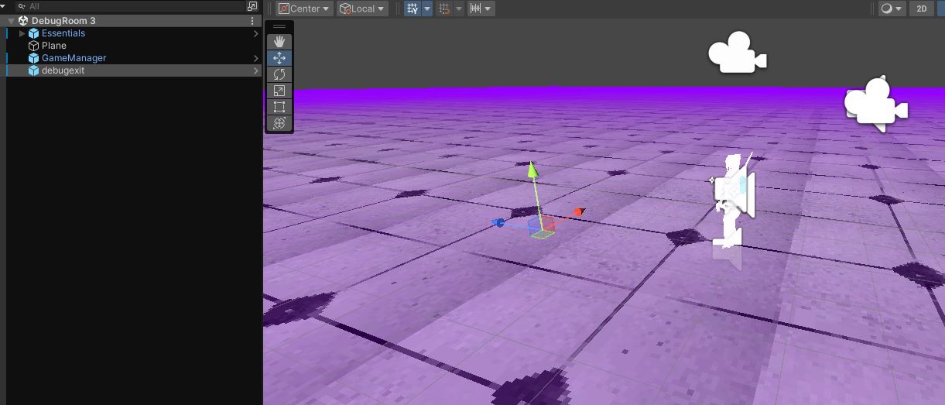Open GameManager prefab via its arrow
The width and height of the screenshot is (945, 405).
click(256, 58)
